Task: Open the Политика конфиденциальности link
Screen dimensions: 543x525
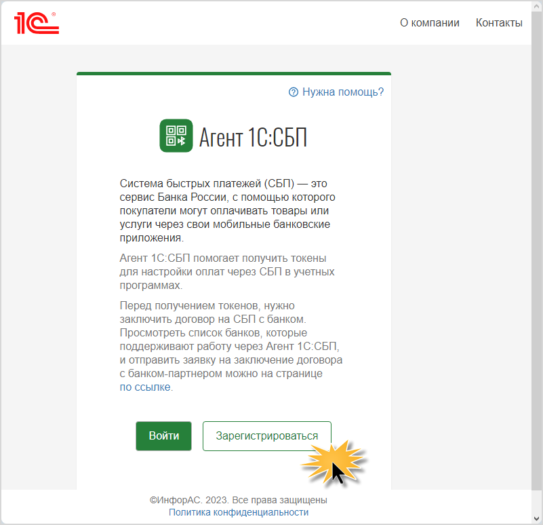Action: [x=239, y=512]
